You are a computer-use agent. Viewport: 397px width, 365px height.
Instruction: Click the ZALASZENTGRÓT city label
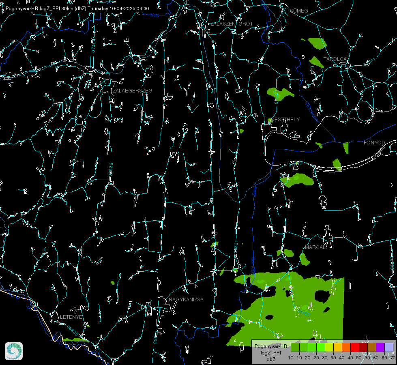pos(232,24)
